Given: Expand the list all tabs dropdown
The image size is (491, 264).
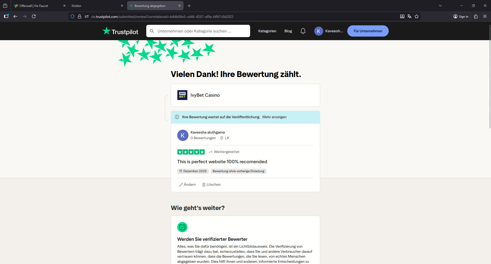Looking at the screenshot, I should [x=440, y=6].
